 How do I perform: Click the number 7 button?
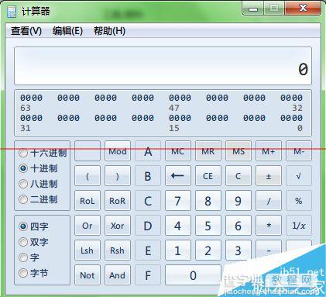(178, 201)
